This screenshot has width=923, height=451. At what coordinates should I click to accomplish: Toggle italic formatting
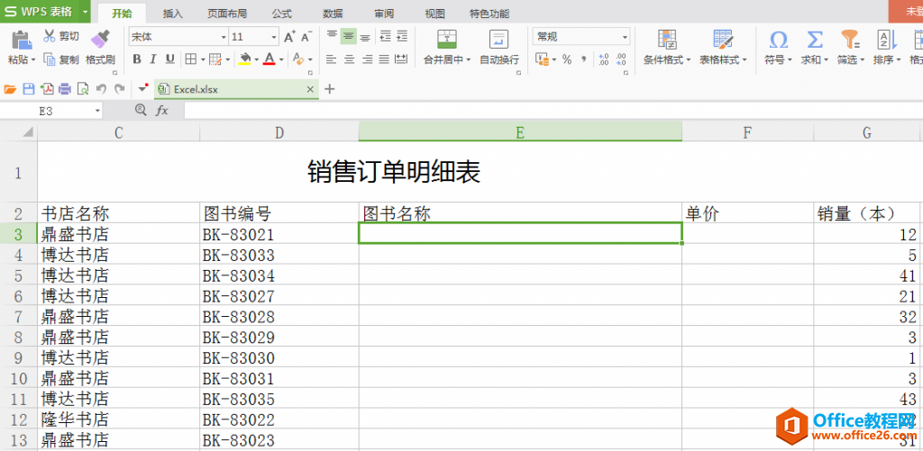[x=153, y=59]
